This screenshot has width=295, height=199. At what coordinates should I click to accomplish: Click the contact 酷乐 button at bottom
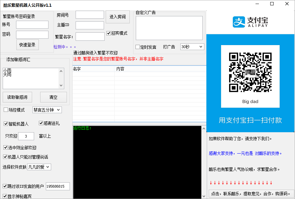[x=251, y=194]
